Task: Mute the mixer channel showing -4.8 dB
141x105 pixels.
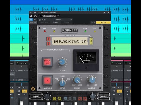Action: click(x=19, y=91)
